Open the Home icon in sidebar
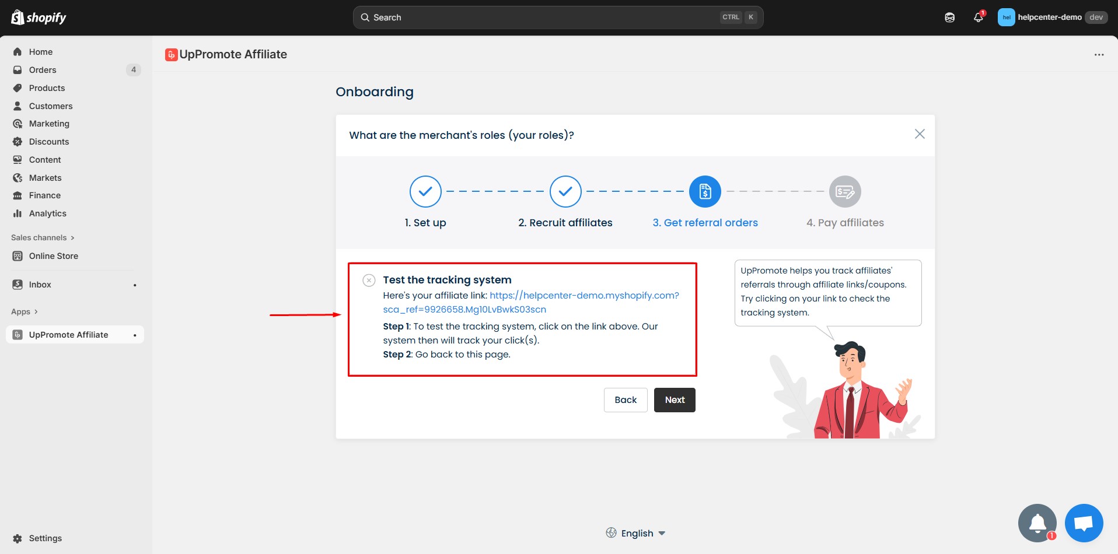Viewport: 1118px width, 554px height. pos(18,52)
